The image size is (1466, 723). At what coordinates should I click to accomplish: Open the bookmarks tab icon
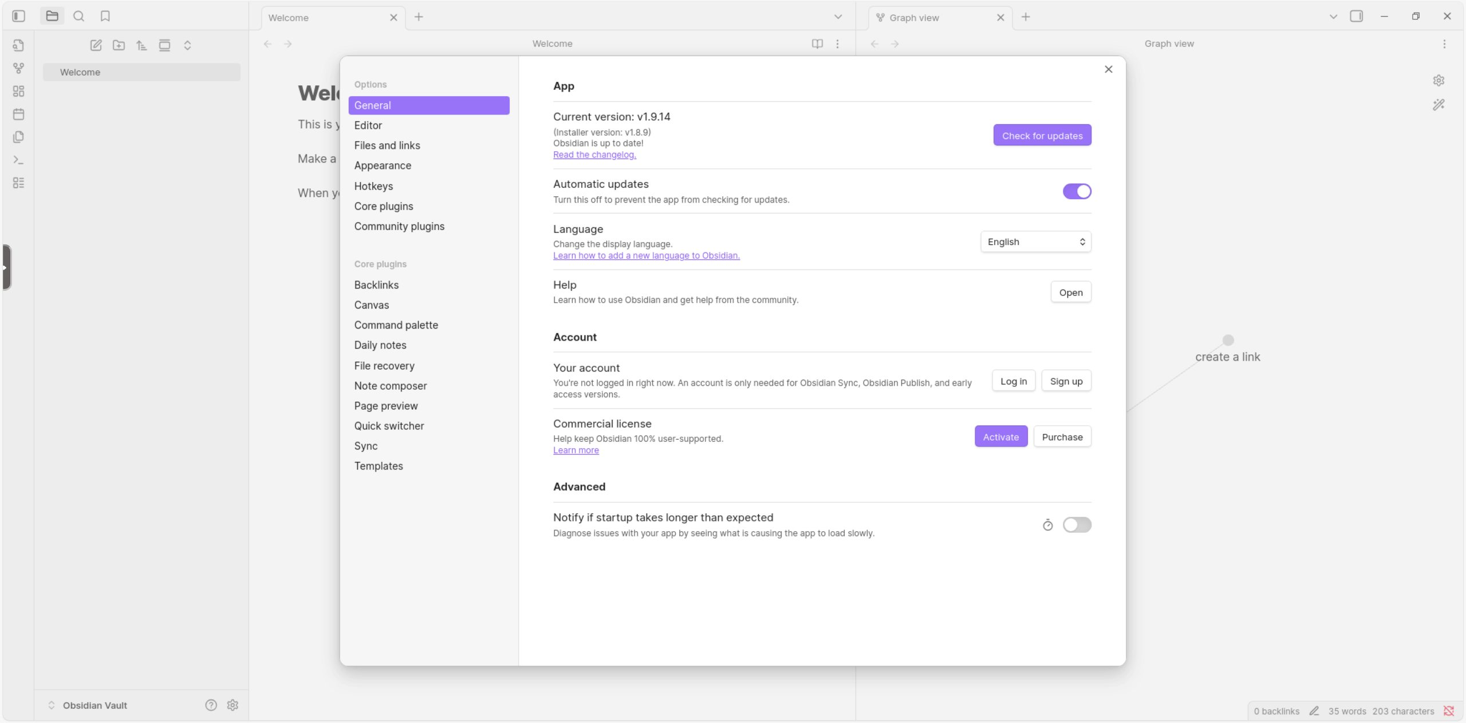coord(105,16)
